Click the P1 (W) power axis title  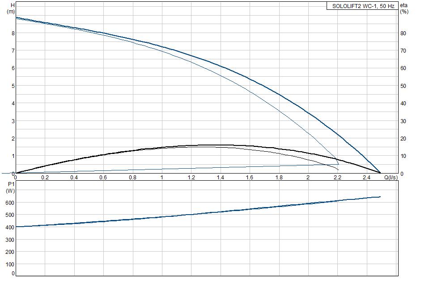point(11,187)
